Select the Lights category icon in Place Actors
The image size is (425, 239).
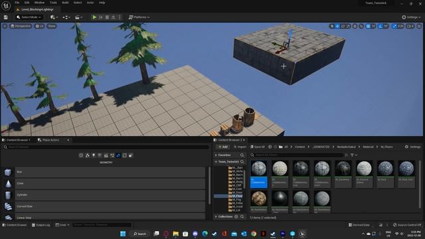coord(94,155)
